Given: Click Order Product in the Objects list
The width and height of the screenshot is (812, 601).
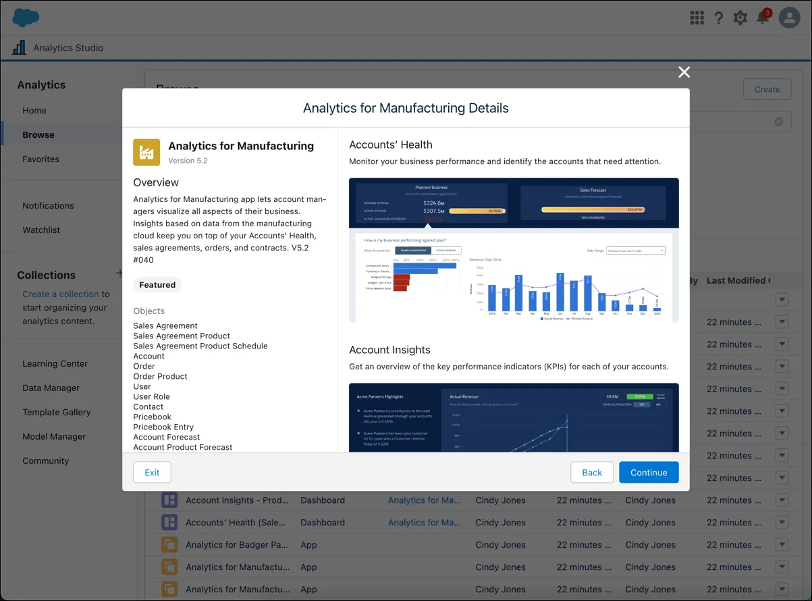Looking at the screenshot, I should [x=160, y=376].
